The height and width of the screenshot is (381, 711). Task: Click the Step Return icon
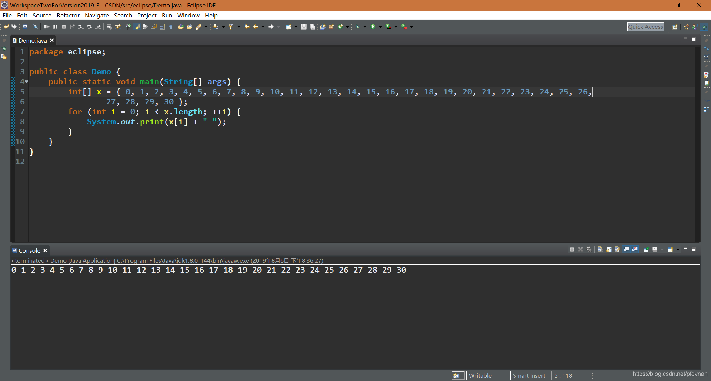coord(99,27)
